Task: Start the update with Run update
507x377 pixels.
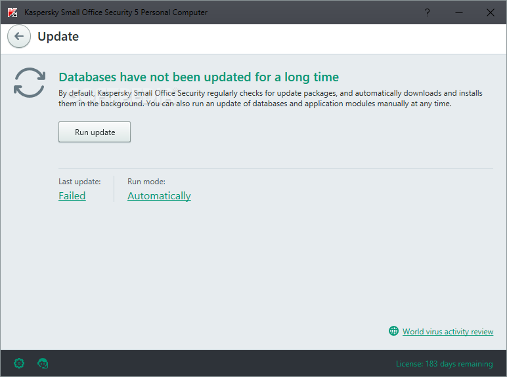Action: pos(95,132)
